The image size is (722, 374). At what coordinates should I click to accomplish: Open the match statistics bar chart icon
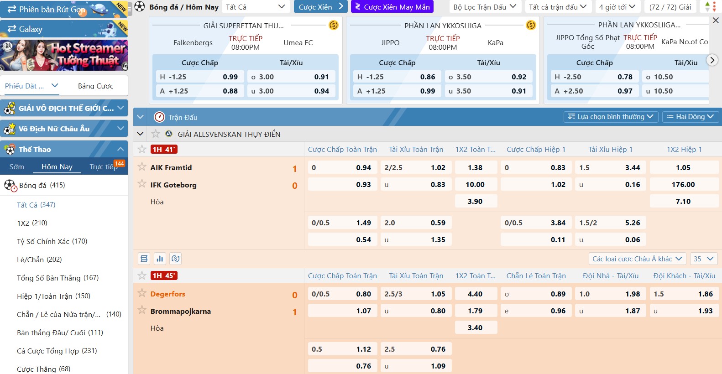pyautogui.click(x=160, y=259)
